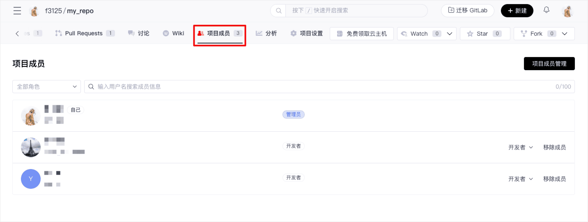Open the user avatar in top-right corner

[567, 11]
